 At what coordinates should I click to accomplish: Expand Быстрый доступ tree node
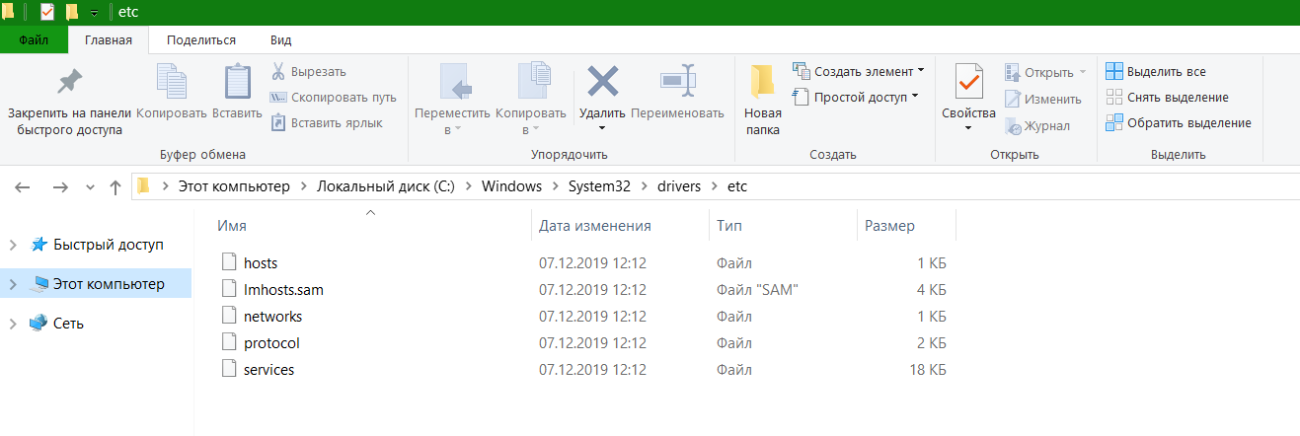(x=13, y=245)
